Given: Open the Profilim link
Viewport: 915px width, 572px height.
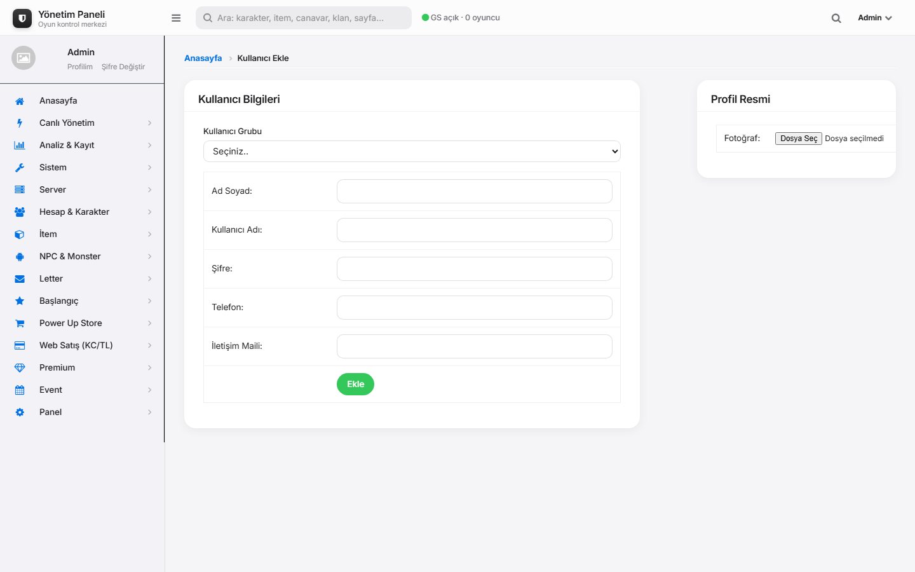Looking at the screenshot, I should tap(80, 67).
